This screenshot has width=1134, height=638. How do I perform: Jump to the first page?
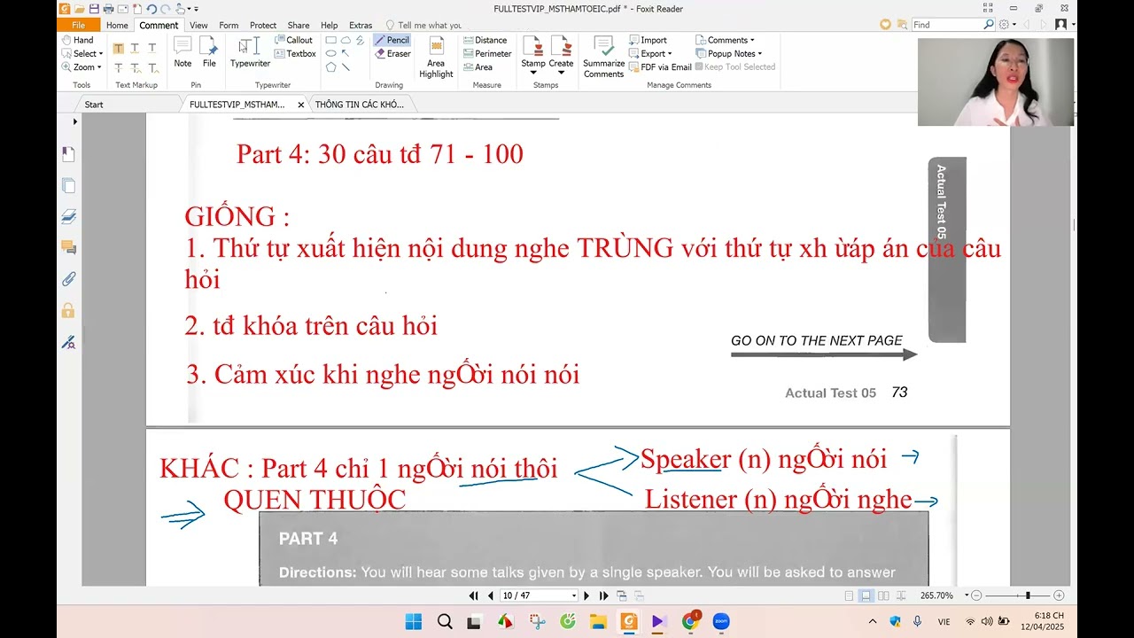[x=473, y=595]
